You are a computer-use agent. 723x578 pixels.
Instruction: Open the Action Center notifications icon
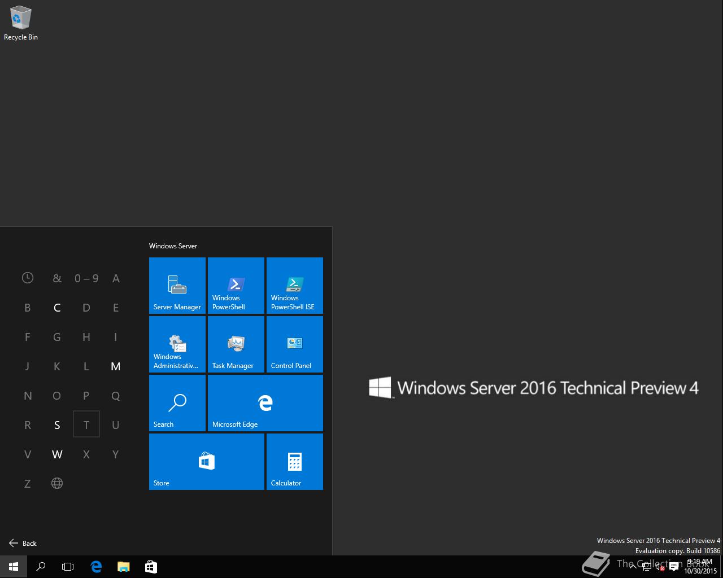click(674, 567)
